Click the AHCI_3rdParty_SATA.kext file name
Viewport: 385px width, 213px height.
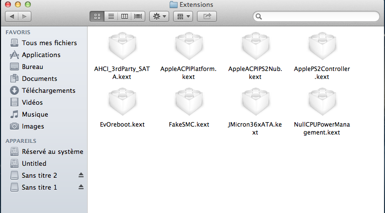click(x=122, y=73)
